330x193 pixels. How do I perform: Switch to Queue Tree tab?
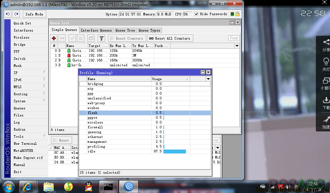[125, 30]
